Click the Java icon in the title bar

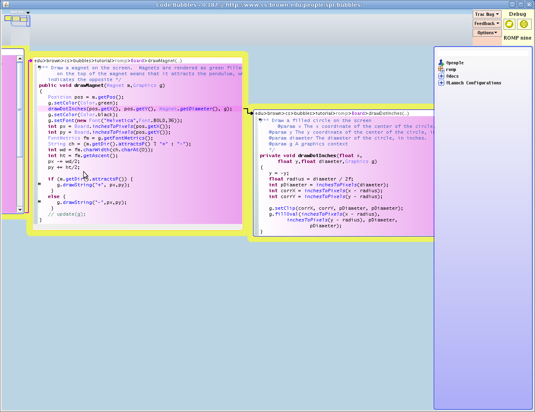click(x=5, y=5)
